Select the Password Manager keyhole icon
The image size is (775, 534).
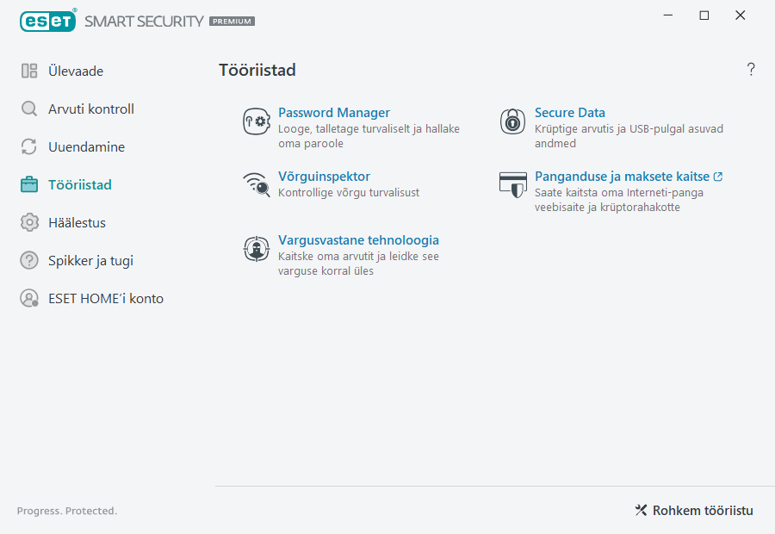tap(256, 121)
